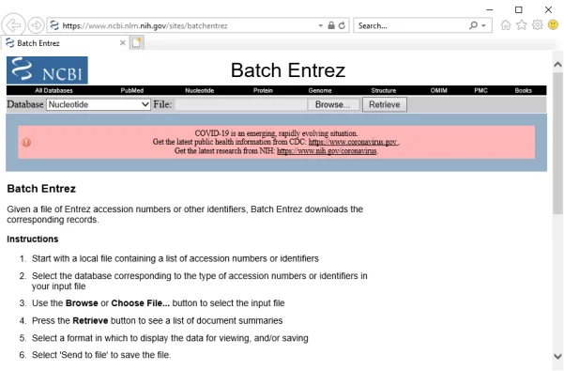The width and height of the screenshot is (564, 371).
Task: Click the bold 'Batch Entrez' section heading
Action: pos(41,189)
